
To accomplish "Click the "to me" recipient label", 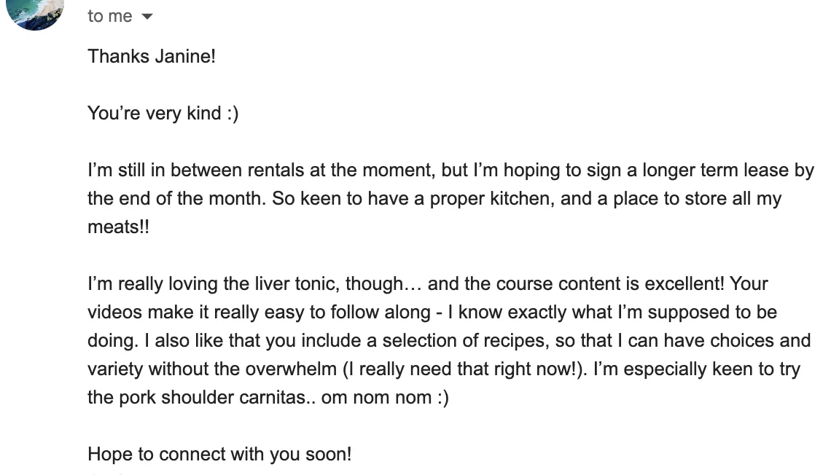I will pyautogui.click(x=109, y=17).
